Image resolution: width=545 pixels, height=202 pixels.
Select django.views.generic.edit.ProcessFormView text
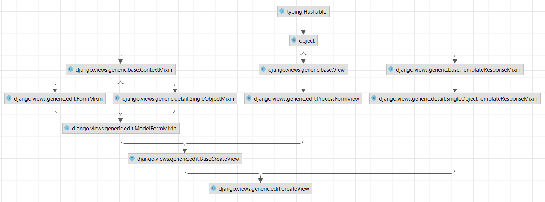coord(306,99)
